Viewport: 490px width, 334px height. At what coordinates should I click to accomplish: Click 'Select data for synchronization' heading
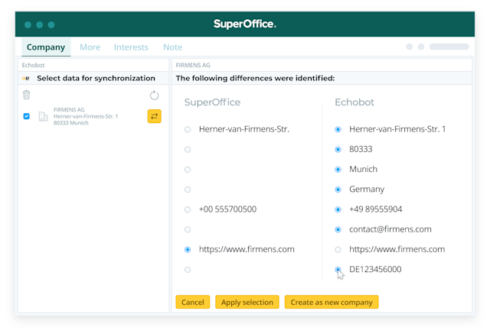(x=96, y=78)
